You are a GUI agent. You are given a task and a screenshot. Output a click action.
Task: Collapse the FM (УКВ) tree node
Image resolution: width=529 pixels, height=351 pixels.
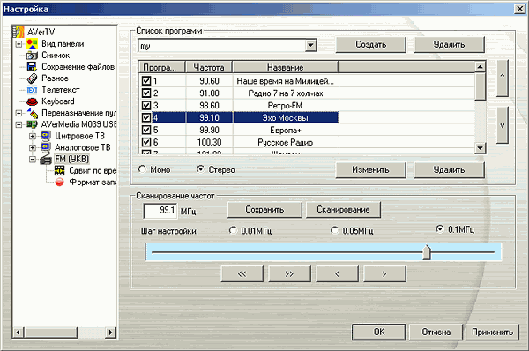click(33, 160)
